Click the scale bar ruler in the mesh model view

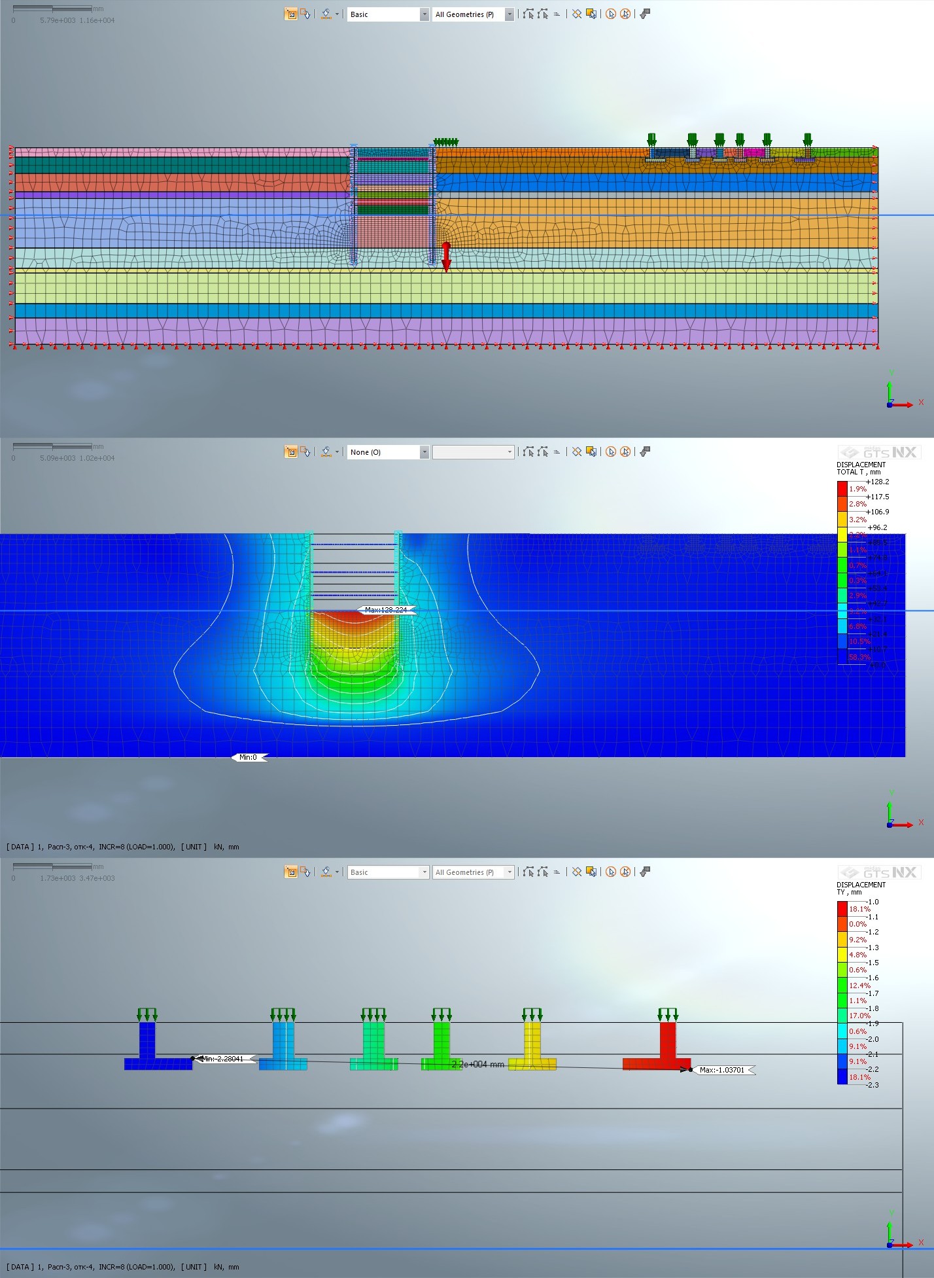click(52, 9)
